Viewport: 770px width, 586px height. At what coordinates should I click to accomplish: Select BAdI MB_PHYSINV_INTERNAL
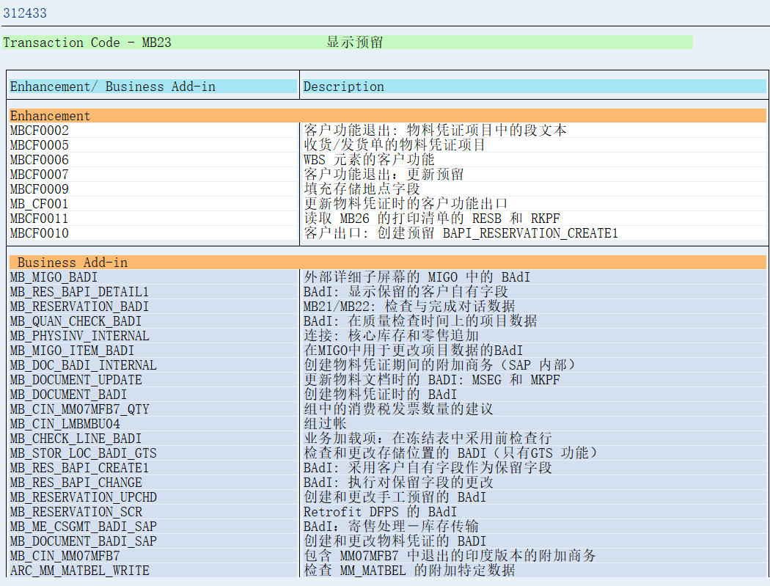79,336
